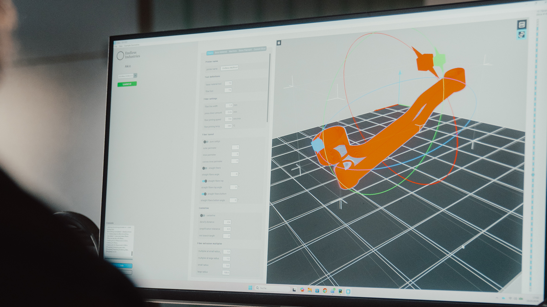Click the small radius value field
This screenshot has height=307, width=547.
coord(226,266)
